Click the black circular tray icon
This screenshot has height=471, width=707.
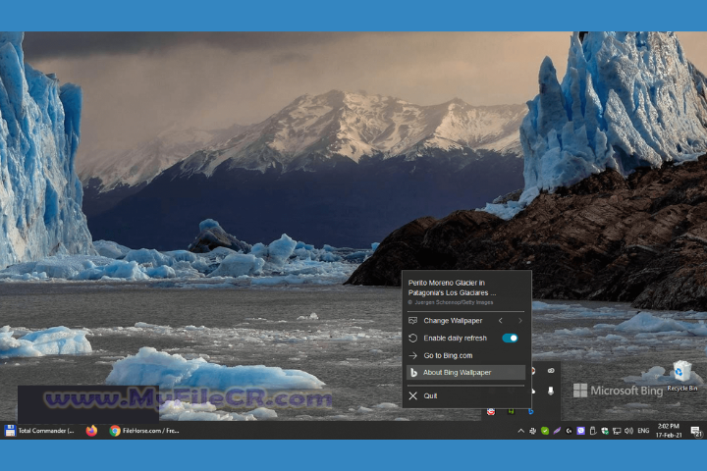[569, 431]
